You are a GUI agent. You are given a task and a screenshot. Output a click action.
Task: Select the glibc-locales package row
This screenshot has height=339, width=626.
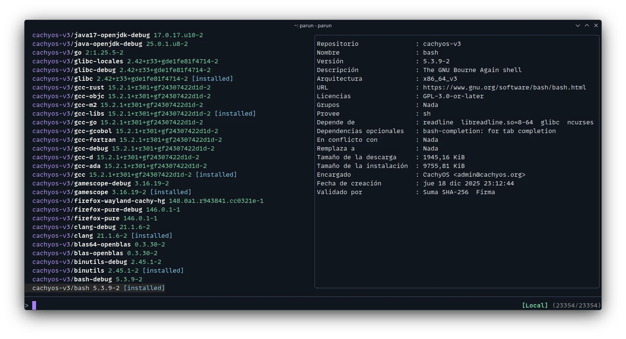click(x=125, y=61)
